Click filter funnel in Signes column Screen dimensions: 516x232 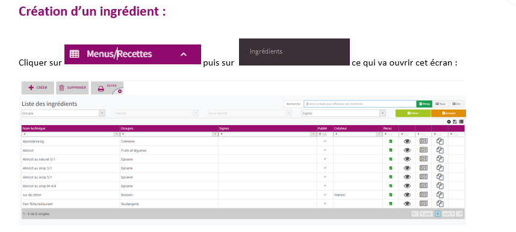[x=221, y=135]
